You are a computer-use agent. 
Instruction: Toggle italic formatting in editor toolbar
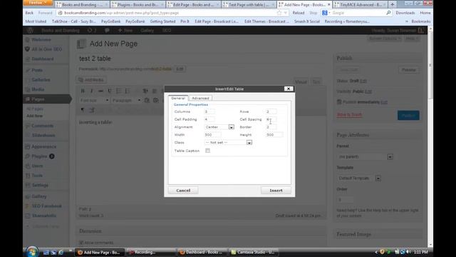coord(92,91)
